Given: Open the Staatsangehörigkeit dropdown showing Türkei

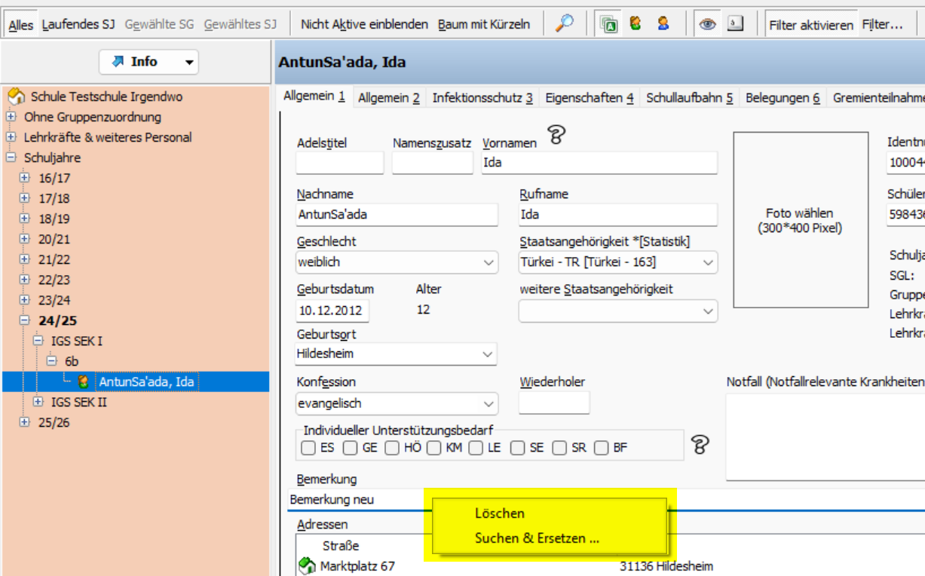Looking at the screenshot, I should click(708, 262).
